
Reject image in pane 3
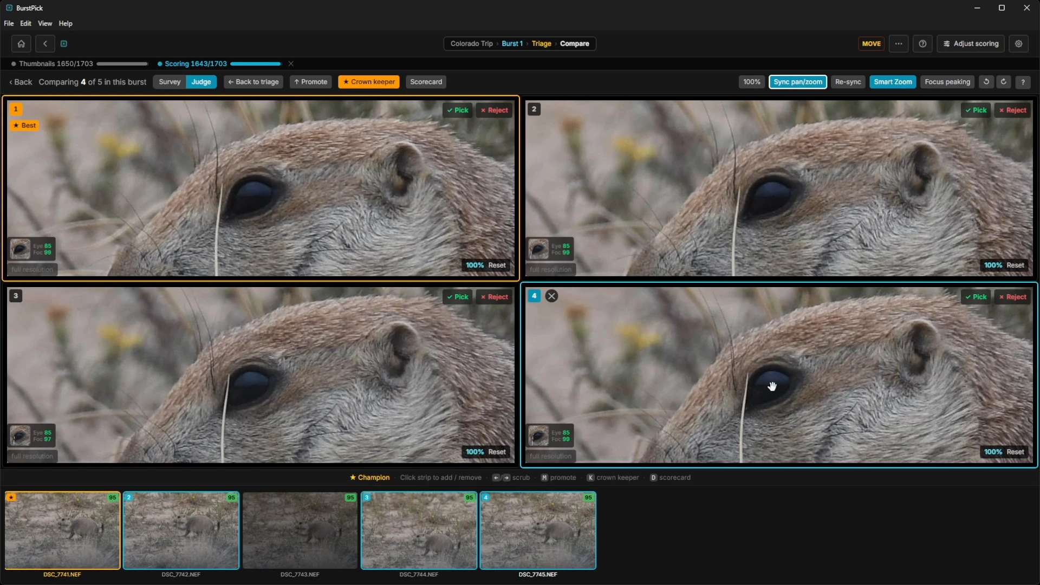click(x=494, y=297)
